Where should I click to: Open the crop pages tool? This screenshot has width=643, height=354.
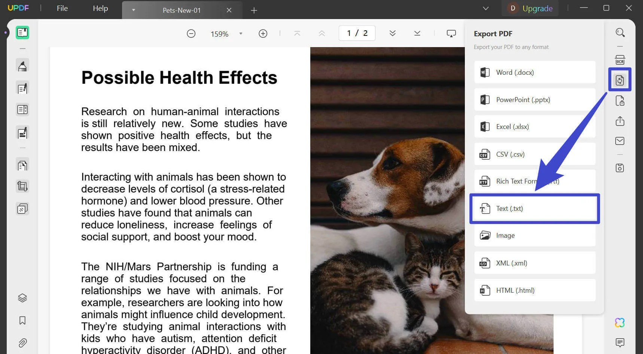coord(22,186)
